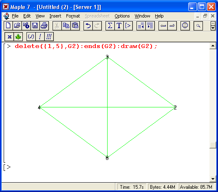Click the zoom magnifier icon

pos(198,26)
